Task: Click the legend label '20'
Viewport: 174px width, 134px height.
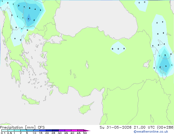Action: tap(47, 133)
